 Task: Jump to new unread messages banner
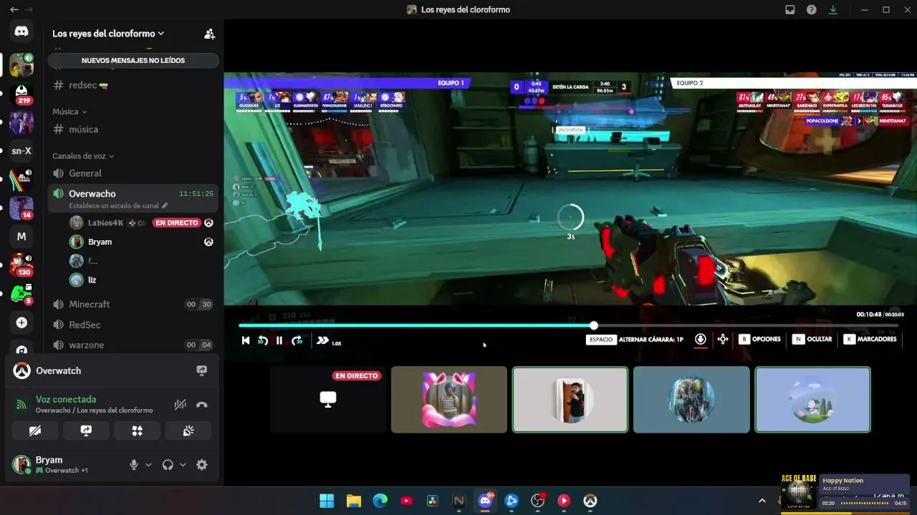[x=133, y=61]
